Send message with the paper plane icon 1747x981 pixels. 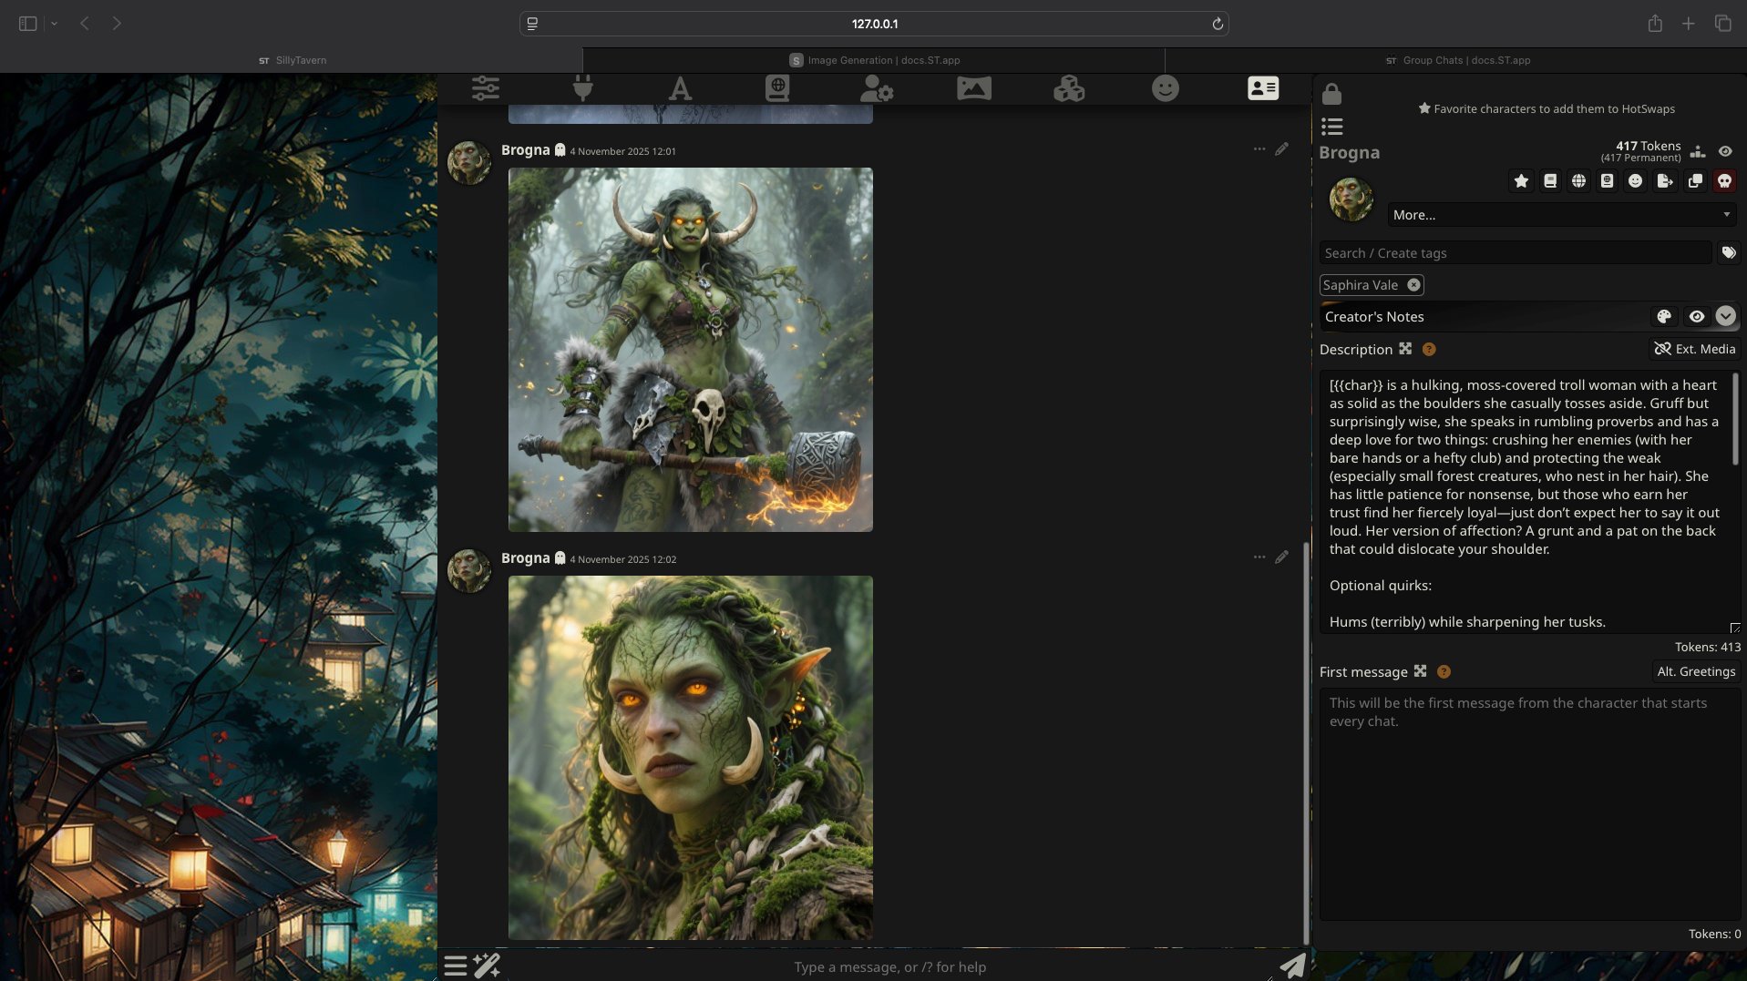[x=1292, y=966]
